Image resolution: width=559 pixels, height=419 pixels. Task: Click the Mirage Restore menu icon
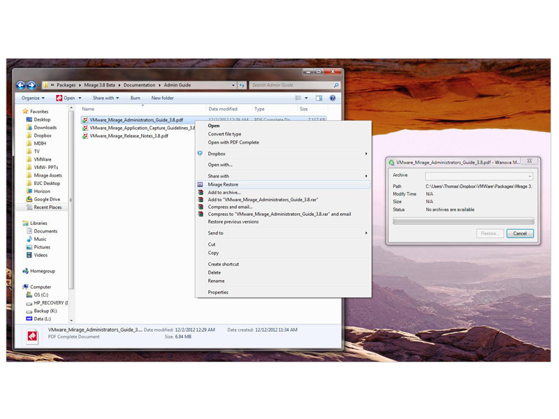pyautogui.click(x=200, y=184)
